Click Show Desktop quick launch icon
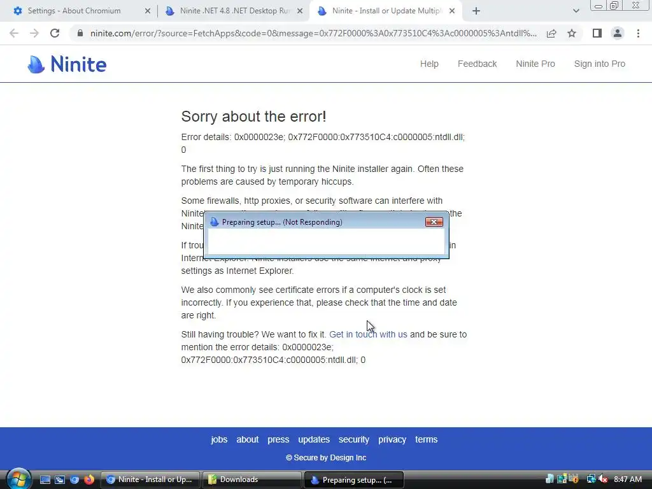Image resolution: width=652 pixels, height=489 pixels. click(x=45, y=479)
